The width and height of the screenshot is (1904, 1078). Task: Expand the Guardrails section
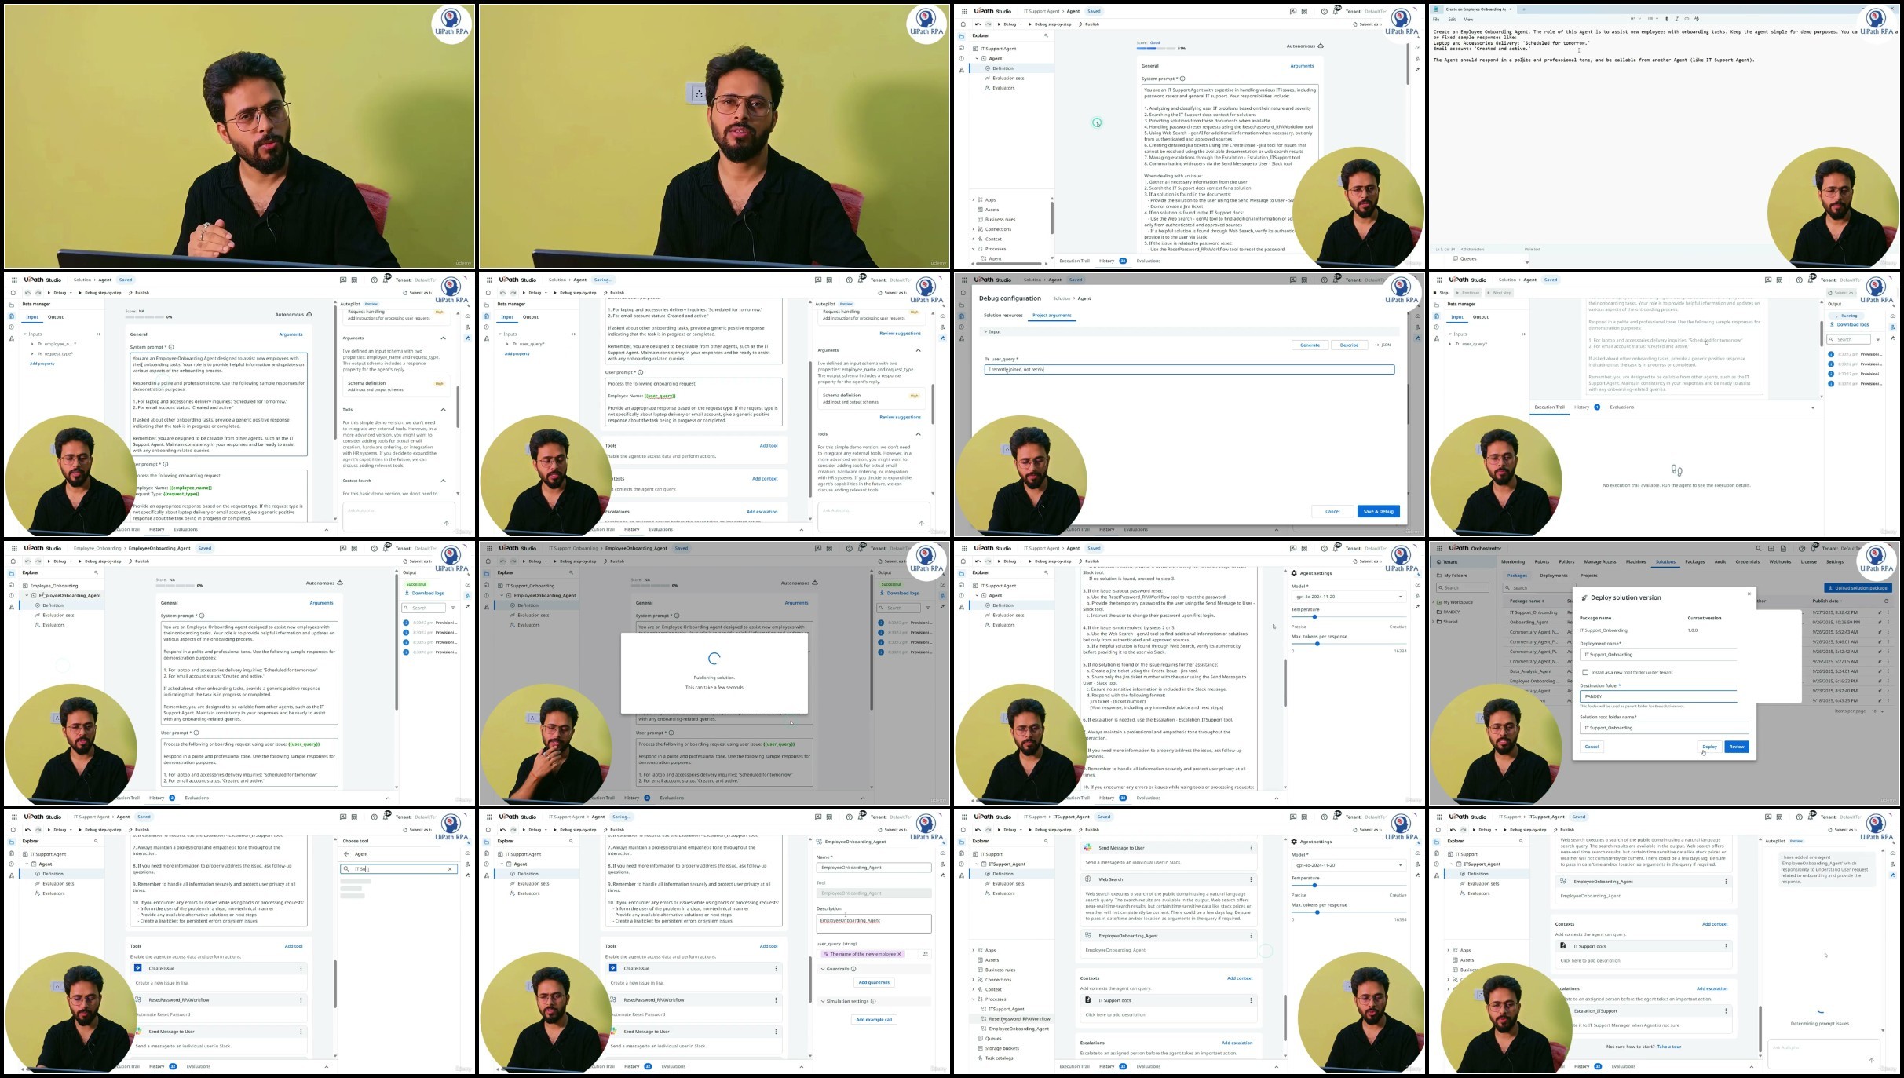click(x=823, y=969)
